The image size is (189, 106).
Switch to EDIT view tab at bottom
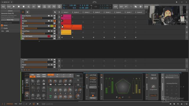[x=20, y=104]
